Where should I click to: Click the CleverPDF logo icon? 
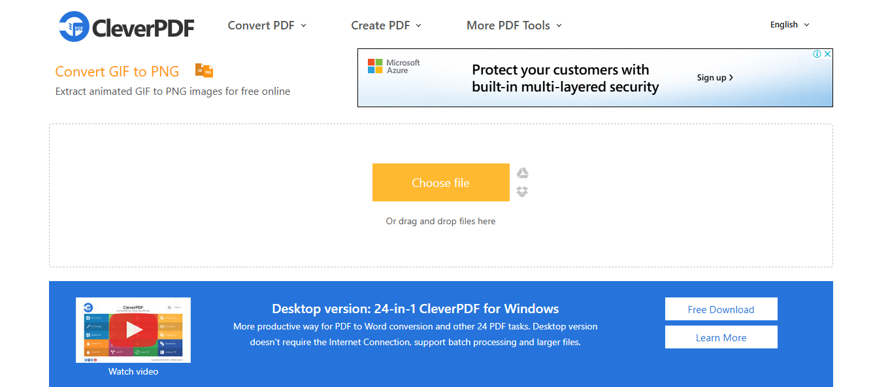pyautogui.click(x=74, y=26)
